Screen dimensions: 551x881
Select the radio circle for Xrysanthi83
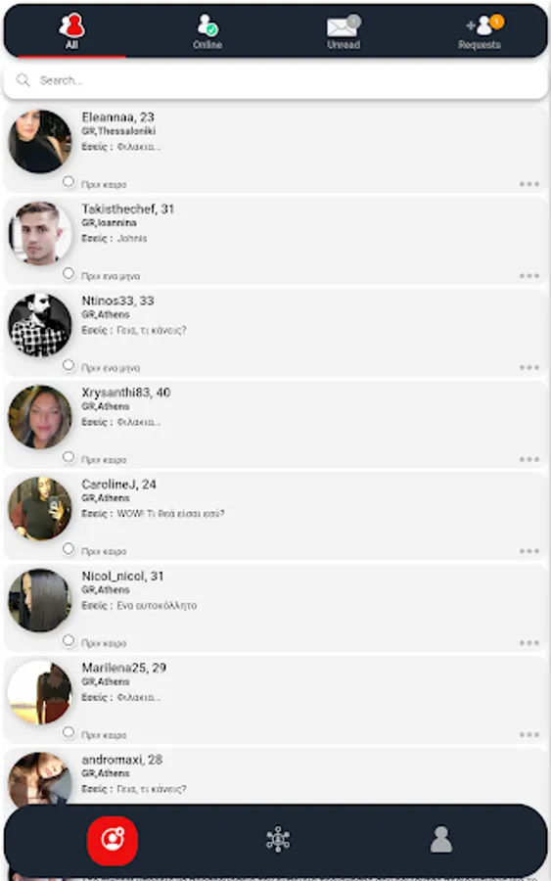pos(69,457)
